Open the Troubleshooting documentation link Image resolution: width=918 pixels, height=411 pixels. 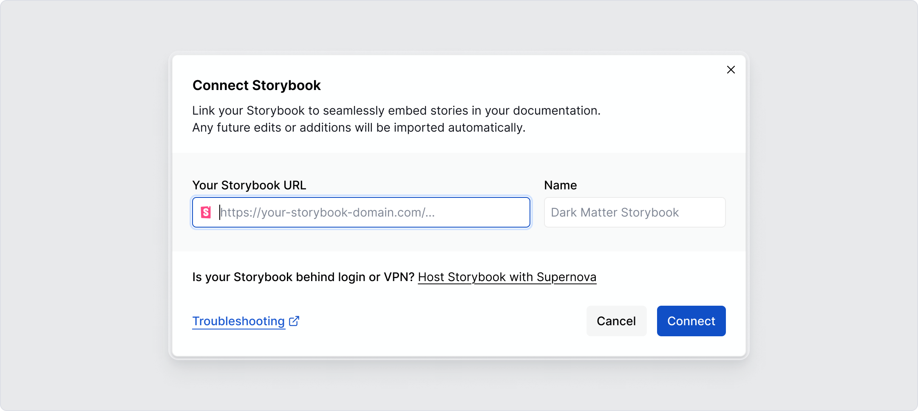(x=238, y=321)
